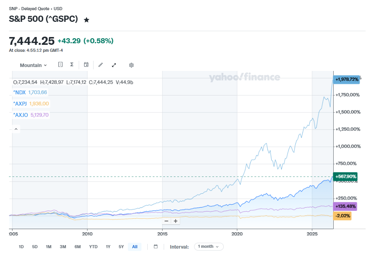Click the 1,703.66 NDX value
Screen dimensions: 373x256
tap(37, 92)
